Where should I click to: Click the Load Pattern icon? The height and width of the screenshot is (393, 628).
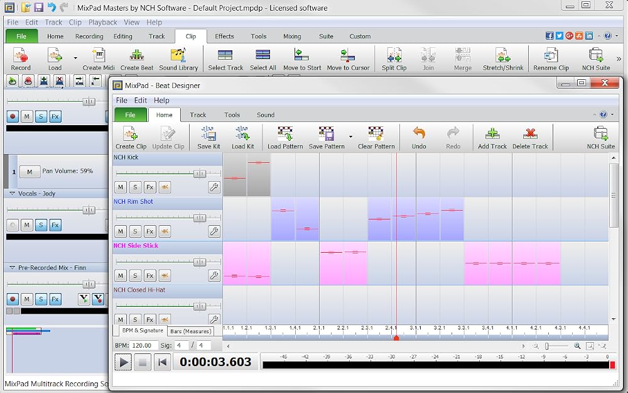tap(285, 138)
